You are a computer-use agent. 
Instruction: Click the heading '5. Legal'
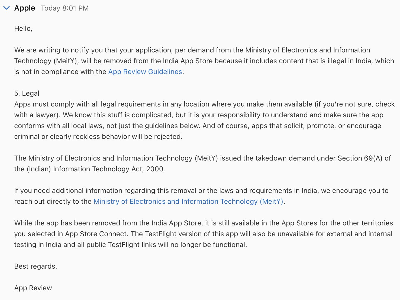click(27, 93)
